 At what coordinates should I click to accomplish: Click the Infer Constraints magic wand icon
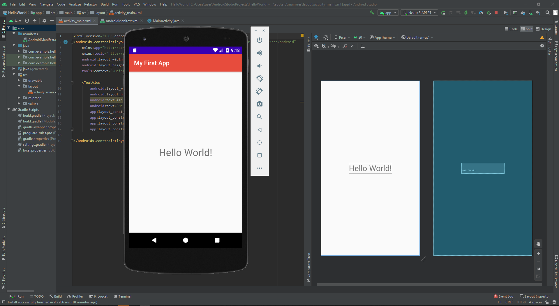coord(352,46)
